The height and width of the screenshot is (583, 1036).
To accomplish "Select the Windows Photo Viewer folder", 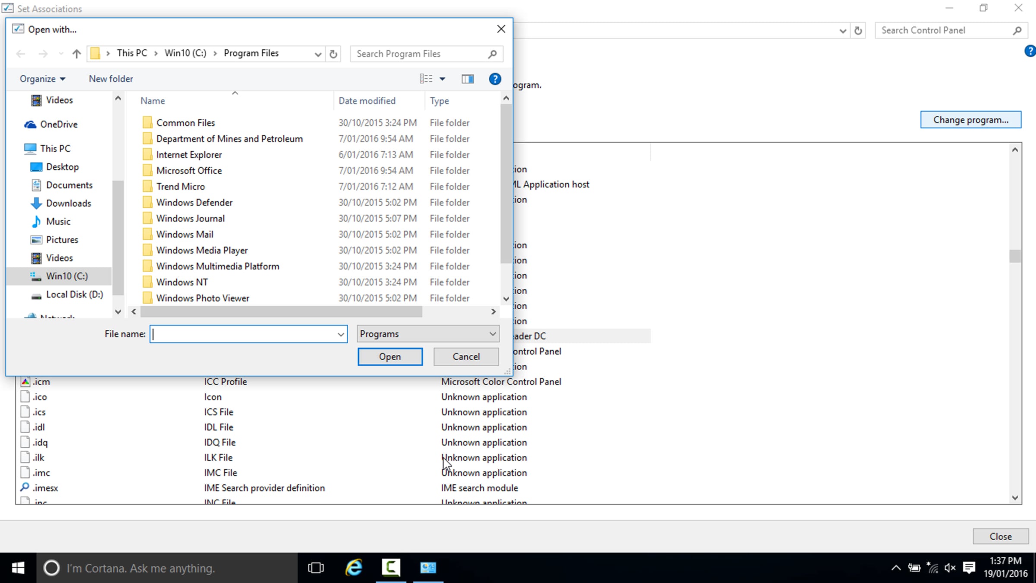I will click(203, 298).
